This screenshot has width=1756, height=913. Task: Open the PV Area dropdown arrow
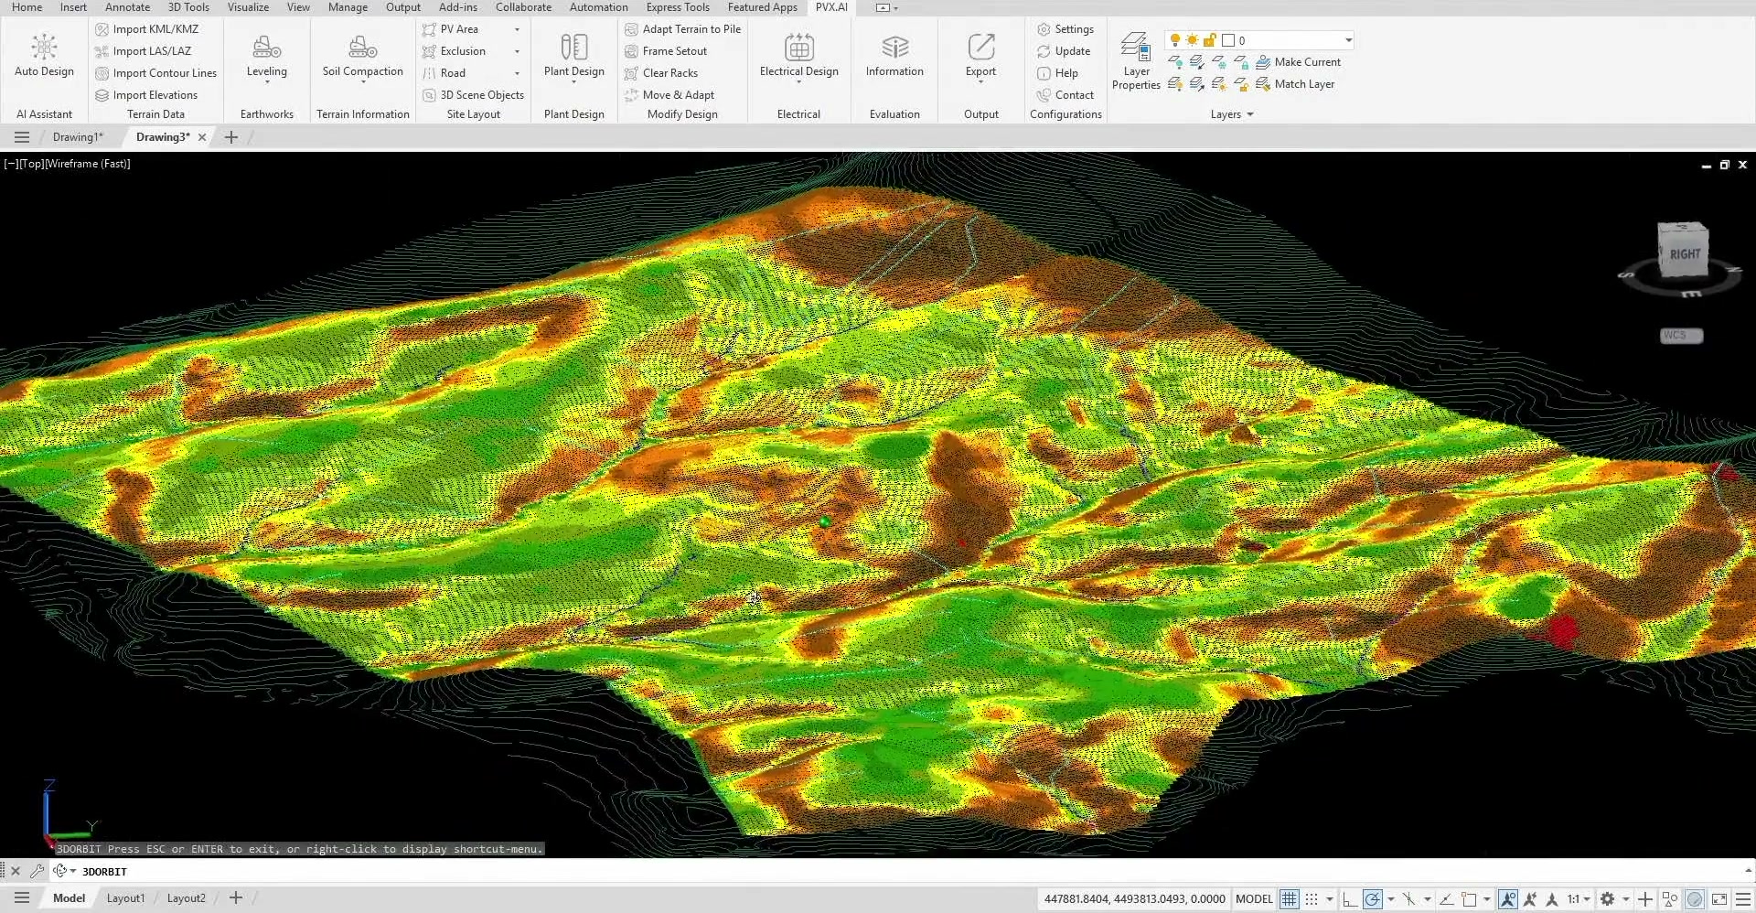pos(517,29)
